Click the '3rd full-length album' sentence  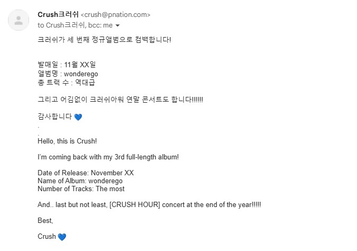pyautogui.click(x=108, y=157)
